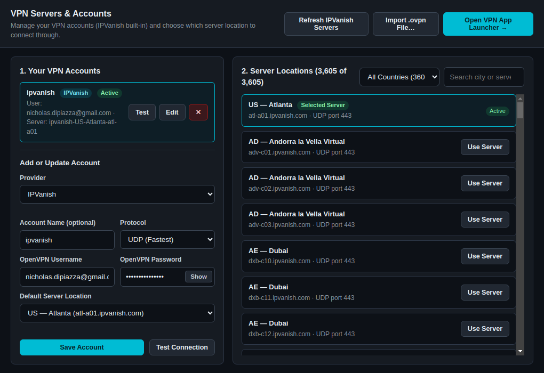Viewport: 544px width, 373px height.
Task: Click scrollbar down arrow in server list
Action: [520, 351]
